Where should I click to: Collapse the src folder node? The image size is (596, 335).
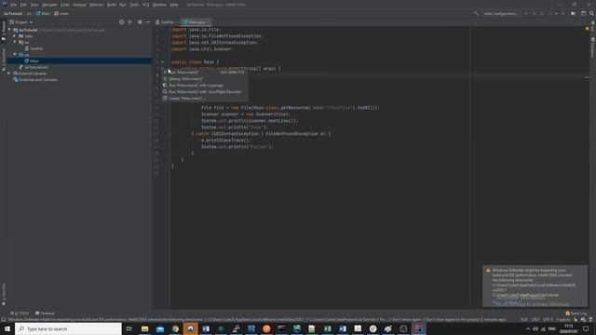[15, 55]
